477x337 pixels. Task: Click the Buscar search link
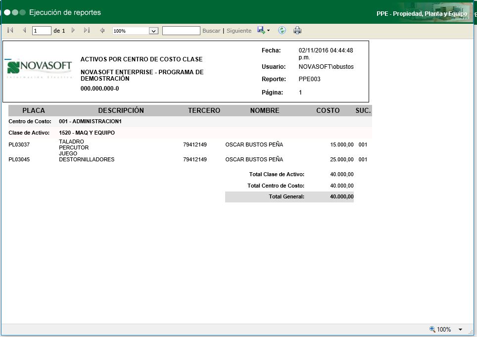tap(211, 31)
